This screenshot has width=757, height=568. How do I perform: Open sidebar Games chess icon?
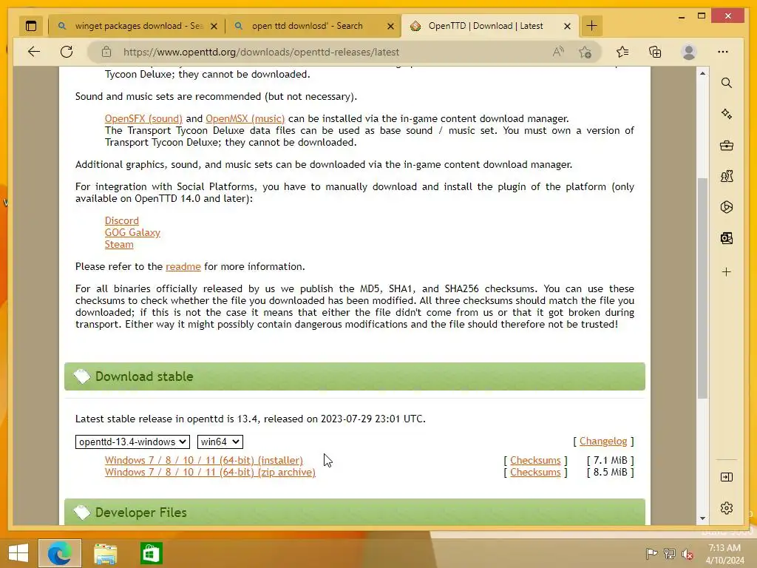[x=727, y=176]
